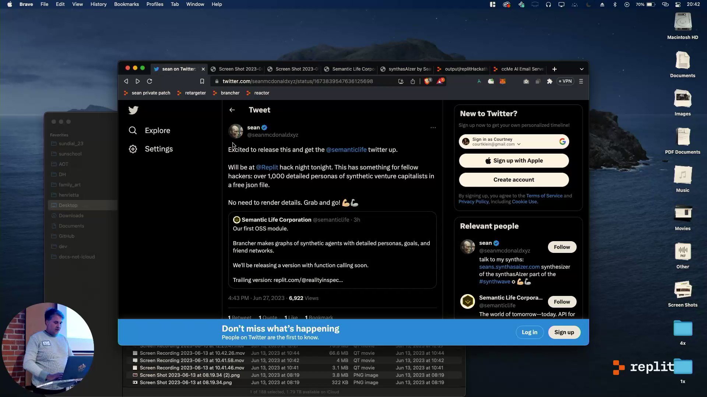The image size is (707, 397).
Task: Open the History menu in menu bar
Action: pyautogui.click(x=98, y=4)
